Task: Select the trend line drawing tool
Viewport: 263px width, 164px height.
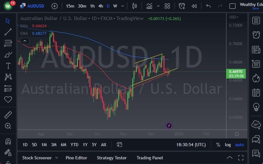Action: point(8,32)
